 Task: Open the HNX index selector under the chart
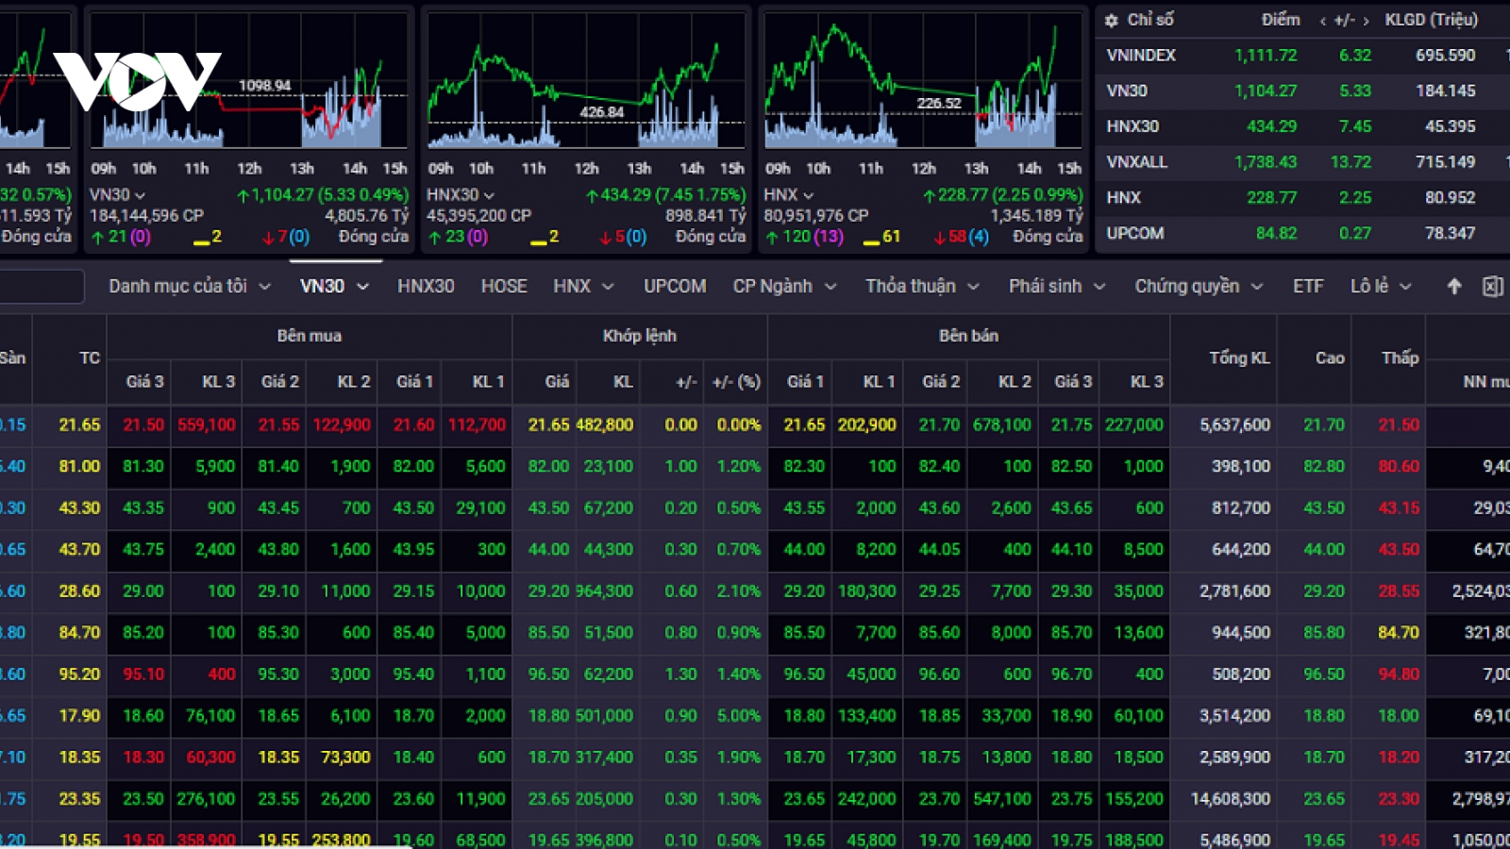(x=789, y=194)
